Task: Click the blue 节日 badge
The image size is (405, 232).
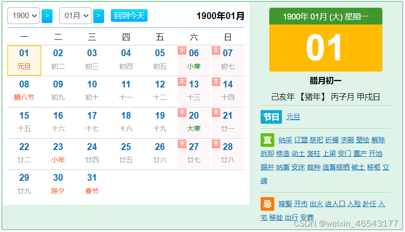Action: click(x=271, y=117)
